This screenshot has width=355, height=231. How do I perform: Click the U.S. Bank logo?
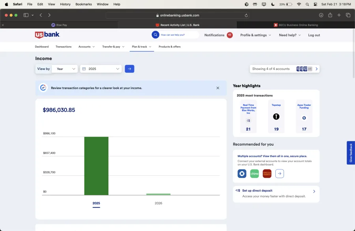click(47, 35)
